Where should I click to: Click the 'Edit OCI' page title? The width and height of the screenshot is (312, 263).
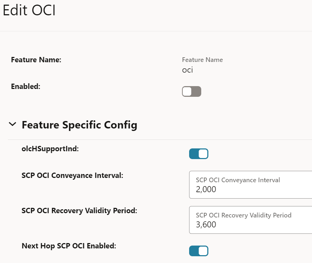coord(29,11)
